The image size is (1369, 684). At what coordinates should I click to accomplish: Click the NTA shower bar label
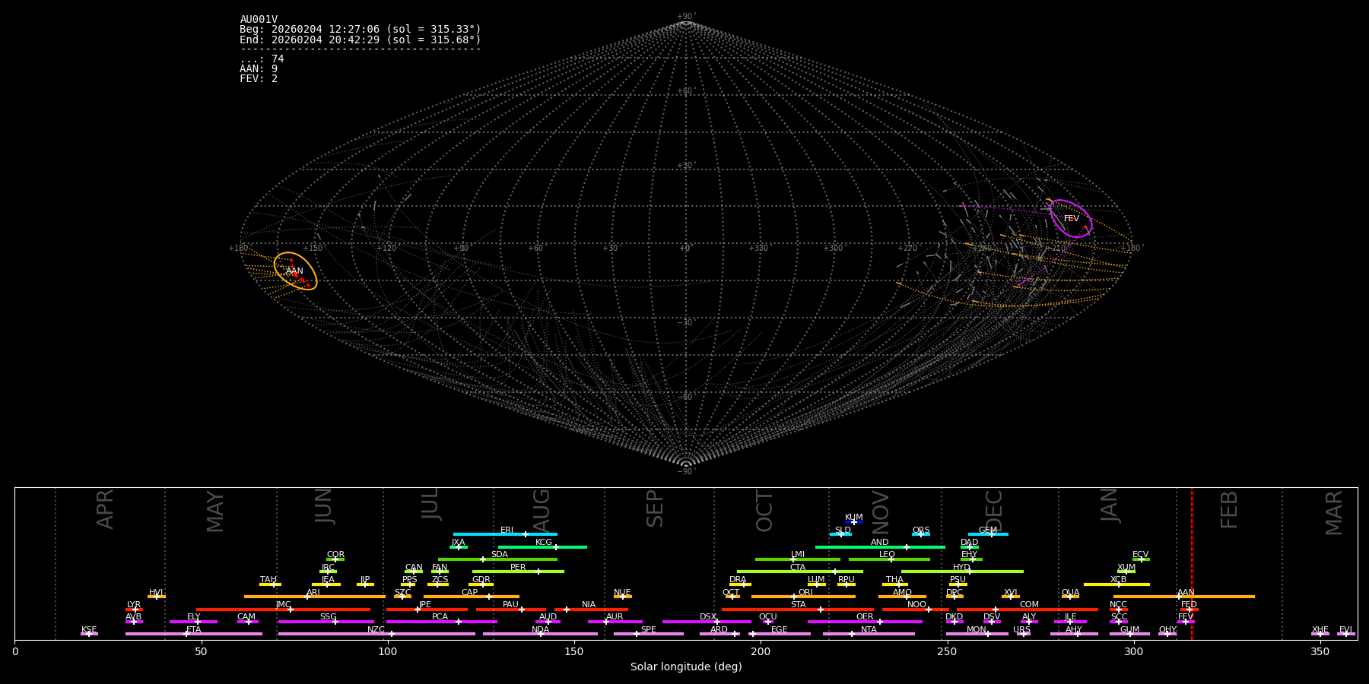click(x=869, y=630)
